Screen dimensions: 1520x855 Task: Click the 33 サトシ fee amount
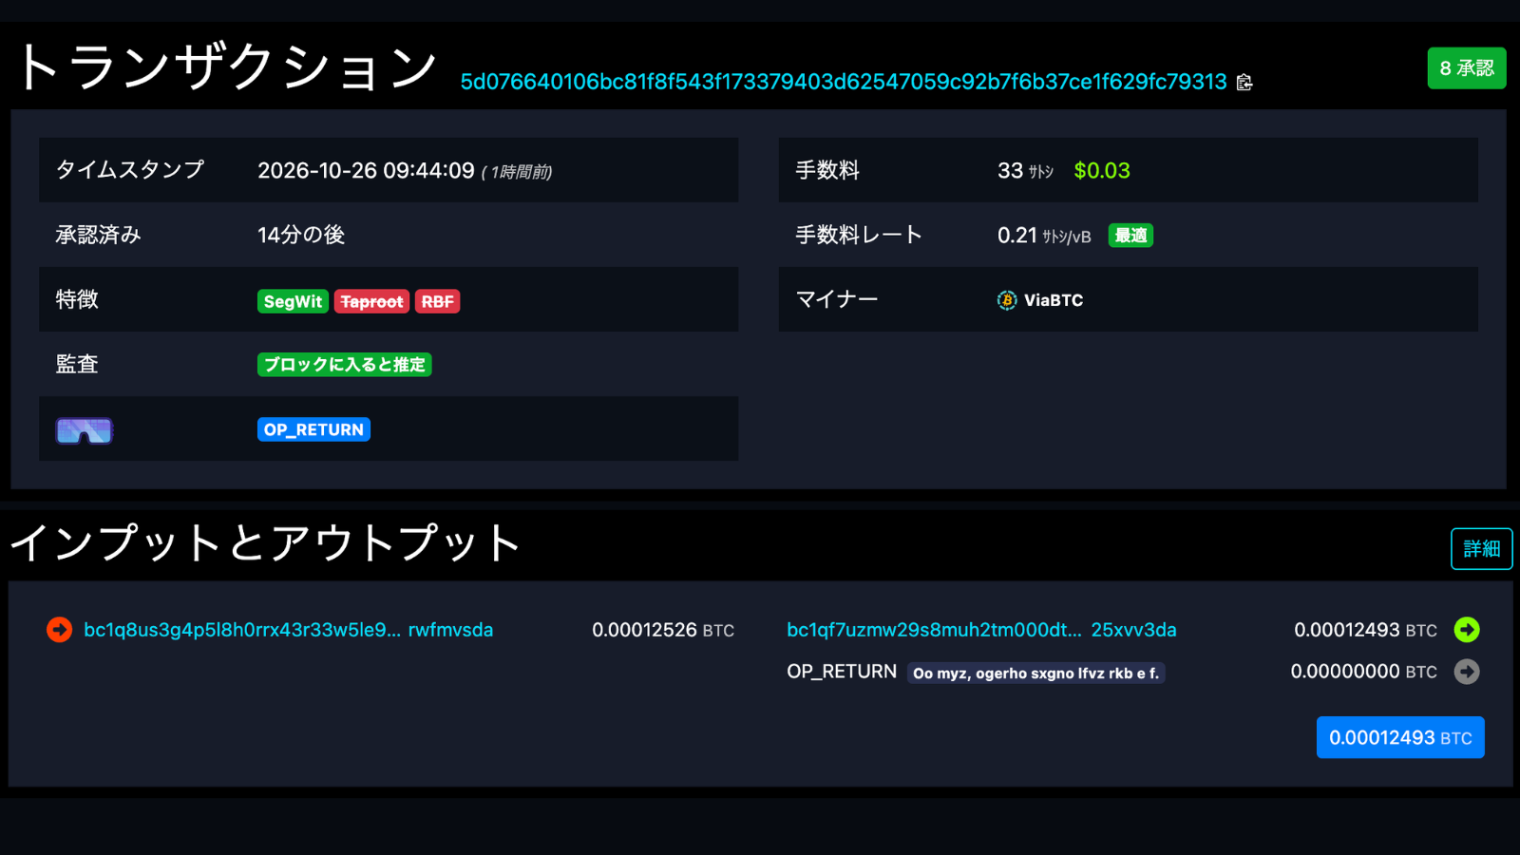(1025, 170)
